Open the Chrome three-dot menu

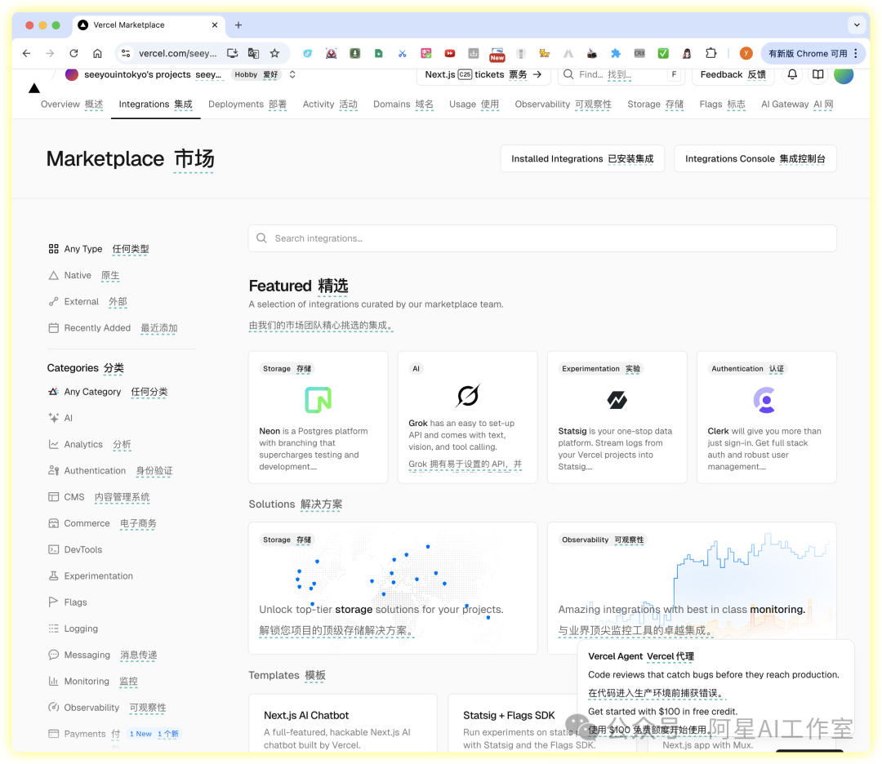856,53
